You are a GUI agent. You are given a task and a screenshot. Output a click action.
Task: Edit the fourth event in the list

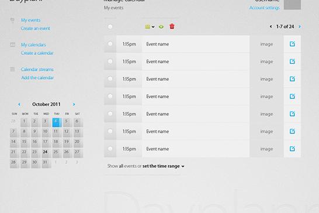click(292, 96)
